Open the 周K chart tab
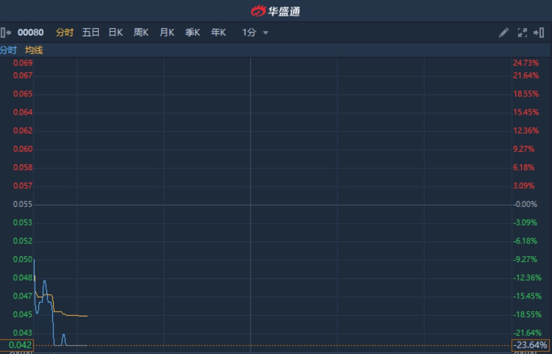This screenshot has width=552, height=354. coord(141,33)
